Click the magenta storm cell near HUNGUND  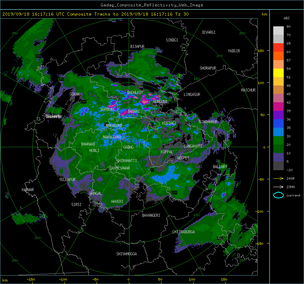coord(145,101)
